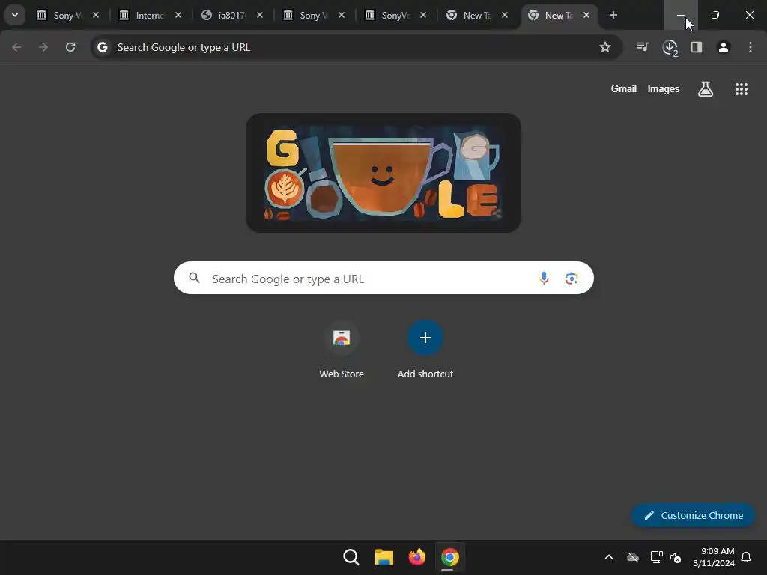Open the downloads icon in toolbar
This screenshot has width=767, height=575.
click(670, 47)
